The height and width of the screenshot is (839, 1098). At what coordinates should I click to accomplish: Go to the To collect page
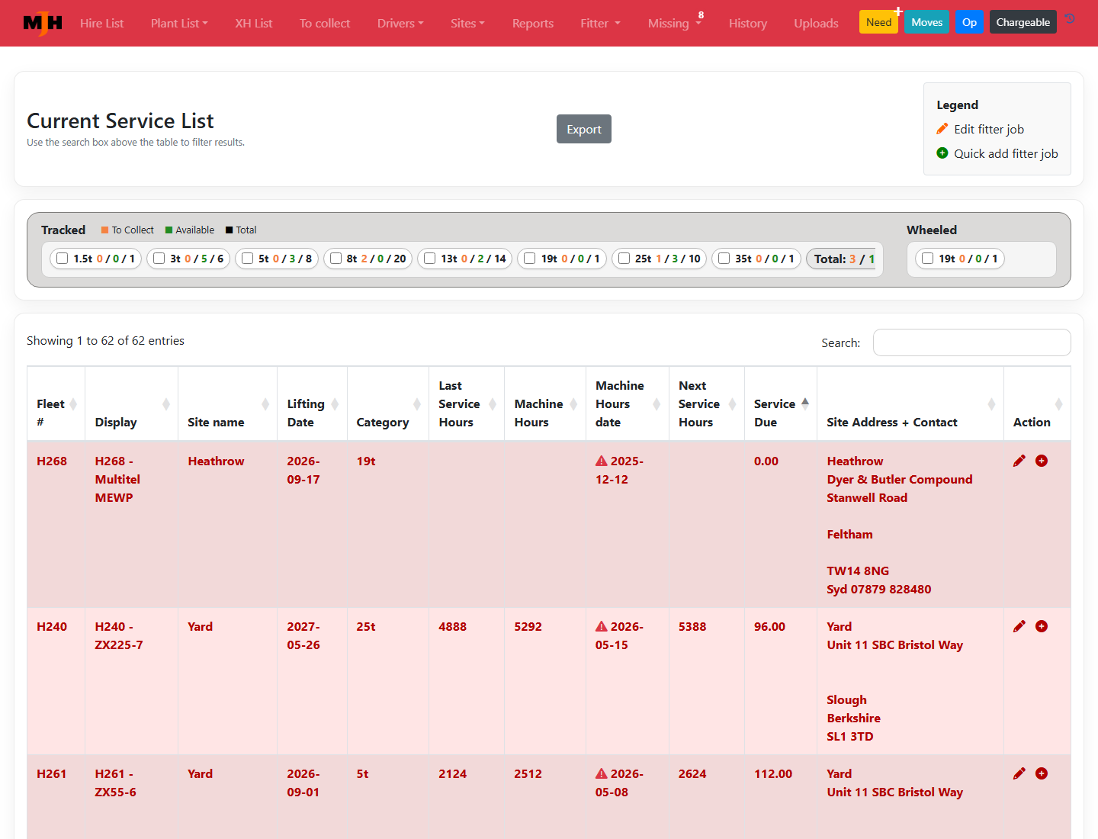click(325, 23)
